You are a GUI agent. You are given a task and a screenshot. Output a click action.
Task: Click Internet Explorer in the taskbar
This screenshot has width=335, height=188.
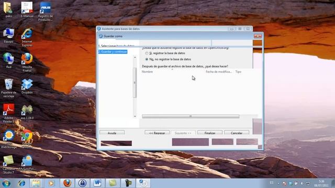[21, 183]
